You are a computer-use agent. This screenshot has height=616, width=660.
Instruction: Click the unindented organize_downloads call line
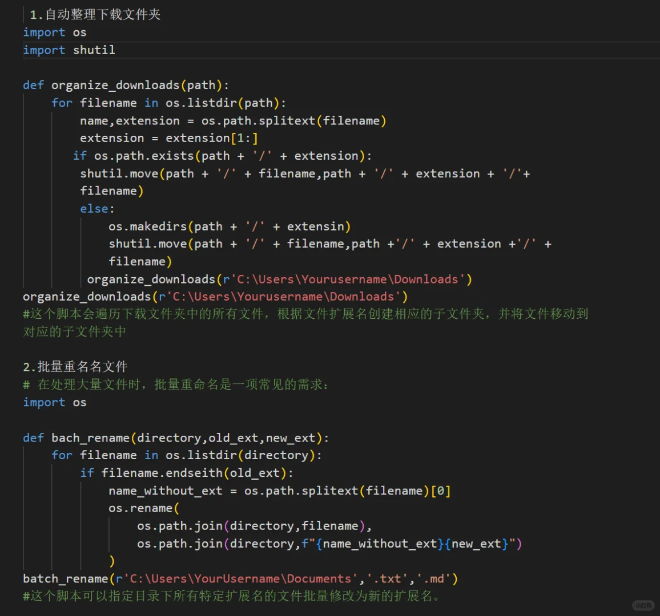215,297
